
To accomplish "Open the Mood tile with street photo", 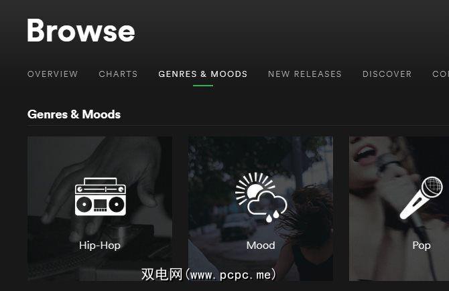I will click(261, 209).
